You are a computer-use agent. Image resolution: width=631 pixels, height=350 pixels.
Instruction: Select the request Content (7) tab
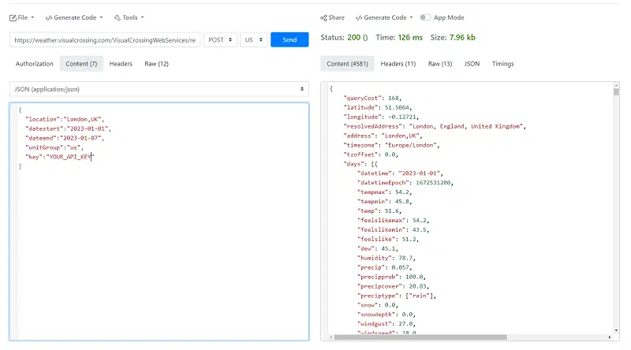pos(81,64)
